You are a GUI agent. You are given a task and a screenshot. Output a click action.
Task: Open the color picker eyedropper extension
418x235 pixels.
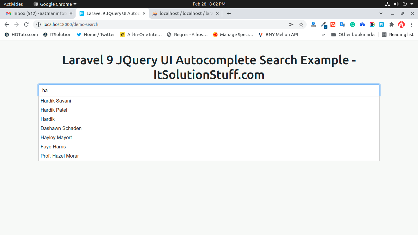pyautogui.click(x=323, y=24)
